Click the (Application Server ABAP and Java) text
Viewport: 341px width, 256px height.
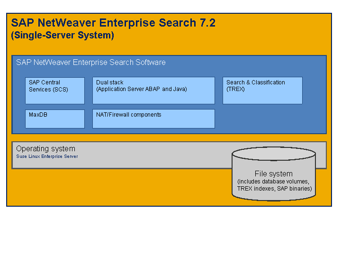(141, 89)
